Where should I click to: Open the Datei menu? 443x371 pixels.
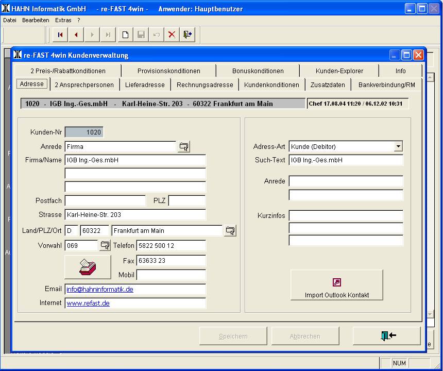click(10, 20)
